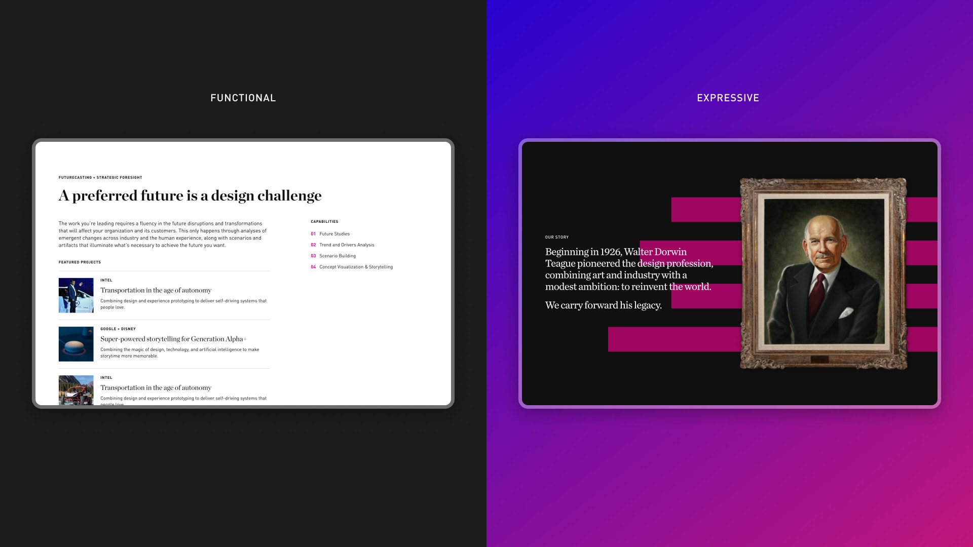Image resolution: width=973 pixels, height=547 pixels.
Task: Click 'A preferred future is a design challenge' headline
Action: [190, 196]
